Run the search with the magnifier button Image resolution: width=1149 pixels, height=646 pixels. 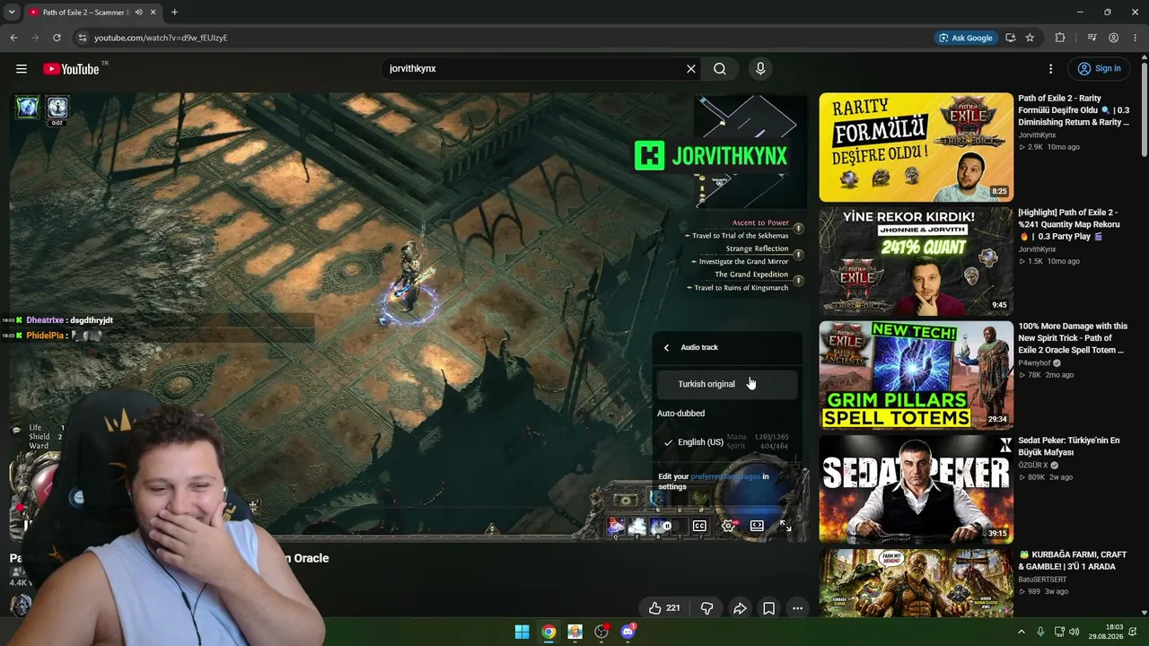(x=720, y=69)
